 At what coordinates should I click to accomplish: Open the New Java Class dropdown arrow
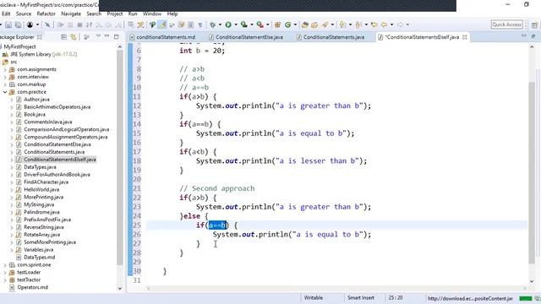click(x=295, y=24)
